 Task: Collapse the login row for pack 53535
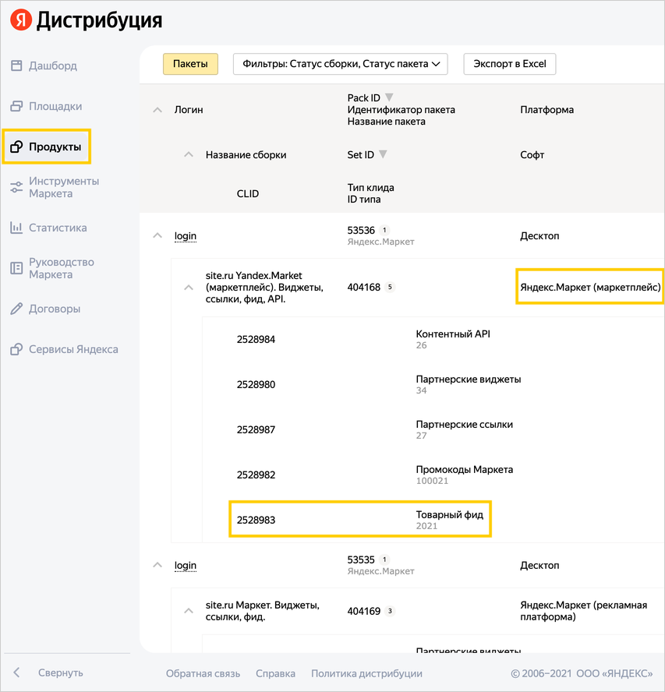click(x=157, y=565)
